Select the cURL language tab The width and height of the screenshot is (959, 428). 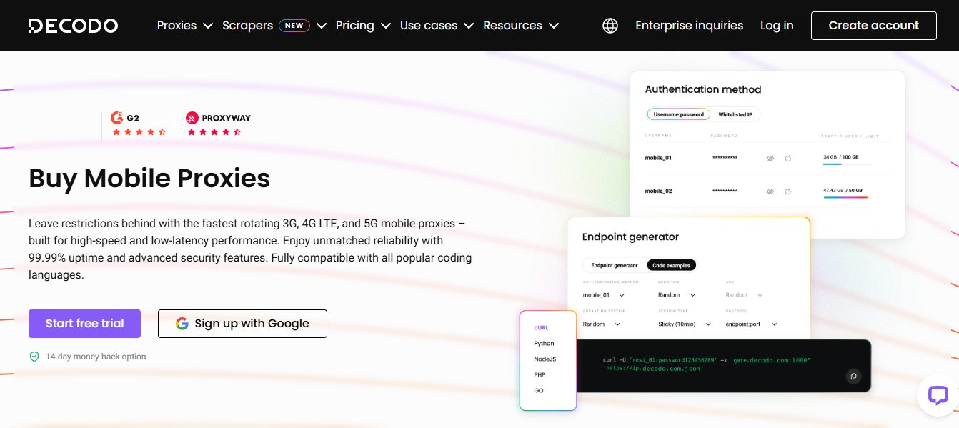(541, 328)
